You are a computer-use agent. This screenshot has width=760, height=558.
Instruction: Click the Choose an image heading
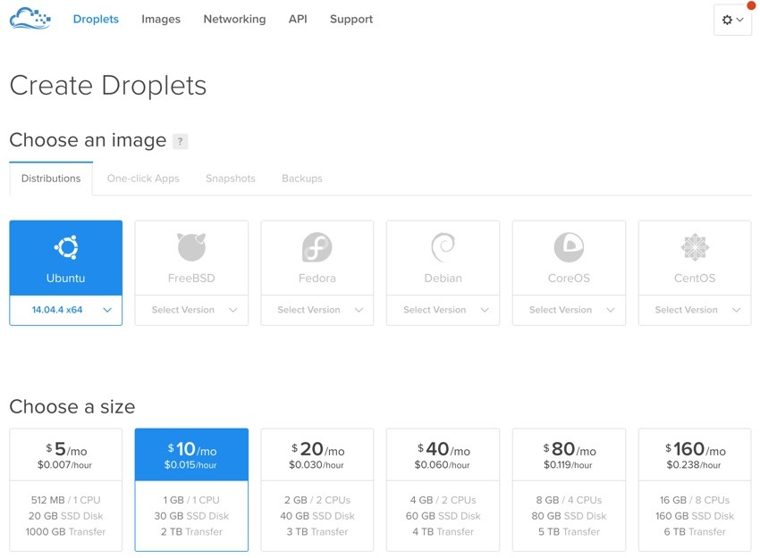pos(88,140)
